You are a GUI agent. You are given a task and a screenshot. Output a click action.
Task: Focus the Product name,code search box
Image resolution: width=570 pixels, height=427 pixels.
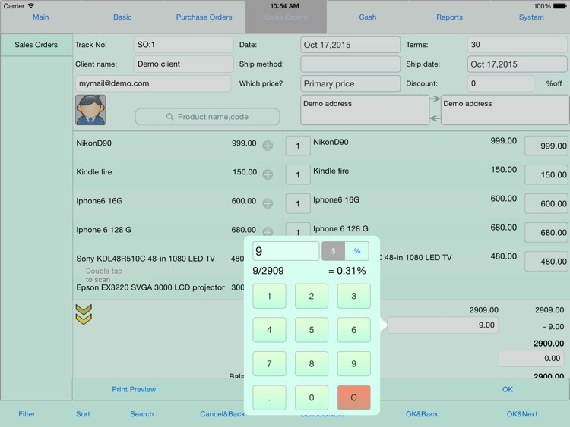(207, 117)
